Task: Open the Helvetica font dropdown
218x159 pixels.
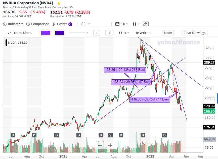Action: [143, 33]
